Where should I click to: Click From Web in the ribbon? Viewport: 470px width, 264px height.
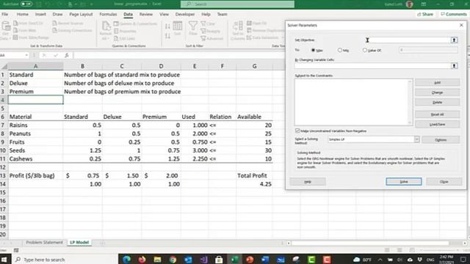25,30
